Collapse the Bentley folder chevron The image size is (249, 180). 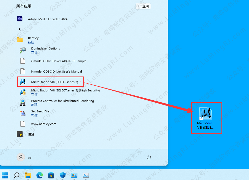(149, 38)
